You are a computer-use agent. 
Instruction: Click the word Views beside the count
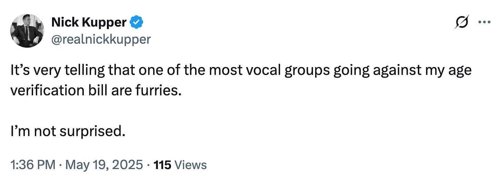click(190, 165)
